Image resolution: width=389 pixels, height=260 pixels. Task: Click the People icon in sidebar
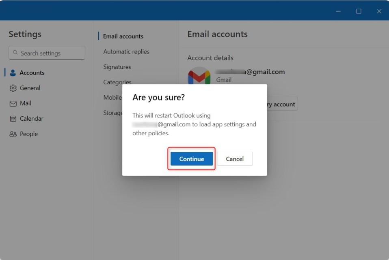click(13, 134)
